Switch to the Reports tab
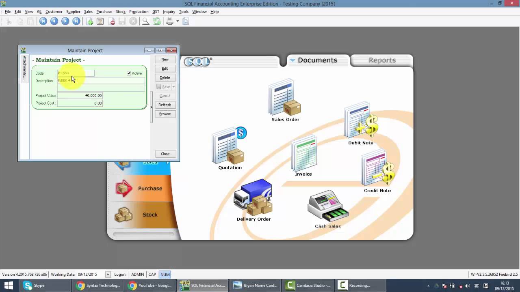Screen dimensions: 520x292 click(x=382, y=60)
